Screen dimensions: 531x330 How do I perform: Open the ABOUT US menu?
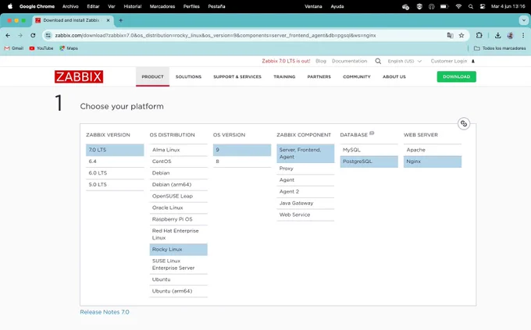[x=394, y=76]
